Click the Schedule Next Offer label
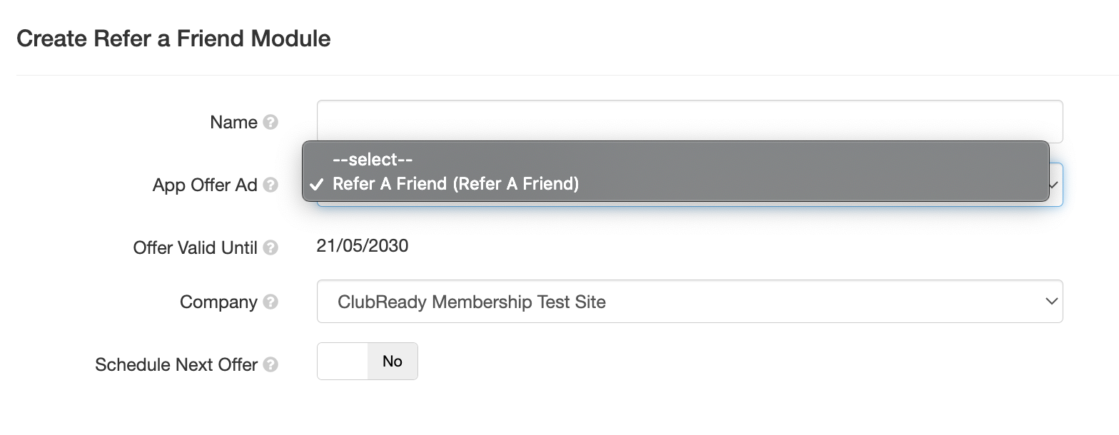Image resolution: width=1119 pixels, height=435 pixels. (x=176, y=365)
